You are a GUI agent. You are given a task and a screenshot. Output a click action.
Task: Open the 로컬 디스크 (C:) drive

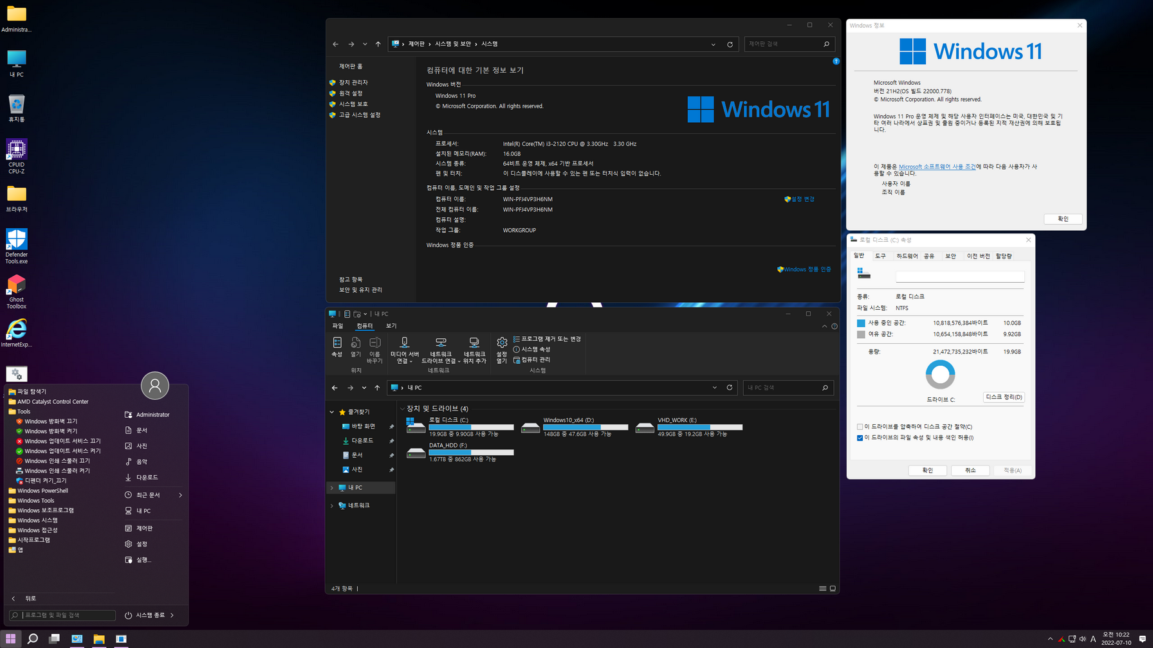(460, 427)
